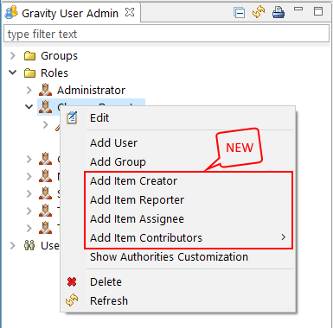This screenshot has height=328, width=333.
Task: Collapse the Roles tree node
Action: click(x=13, y=73)
